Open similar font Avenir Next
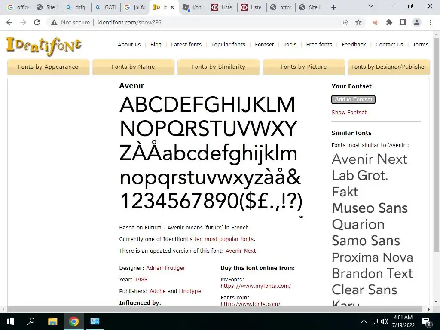 (x=369, y=159)
